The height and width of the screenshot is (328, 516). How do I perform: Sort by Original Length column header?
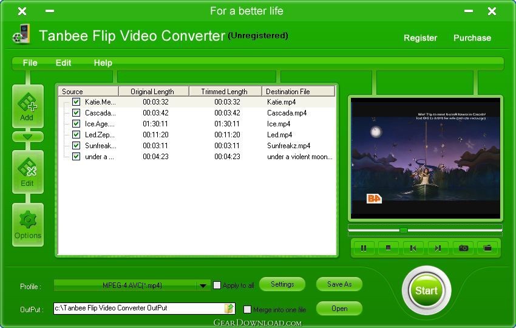tap(154, 91)
